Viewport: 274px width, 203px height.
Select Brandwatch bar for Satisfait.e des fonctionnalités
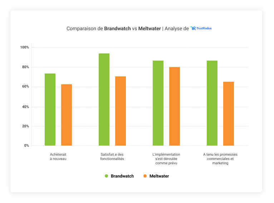click(x=104, y=99)
